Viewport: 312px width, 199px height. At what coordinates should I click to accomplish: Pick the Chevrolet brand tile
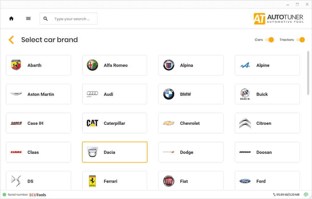[191, 123]
